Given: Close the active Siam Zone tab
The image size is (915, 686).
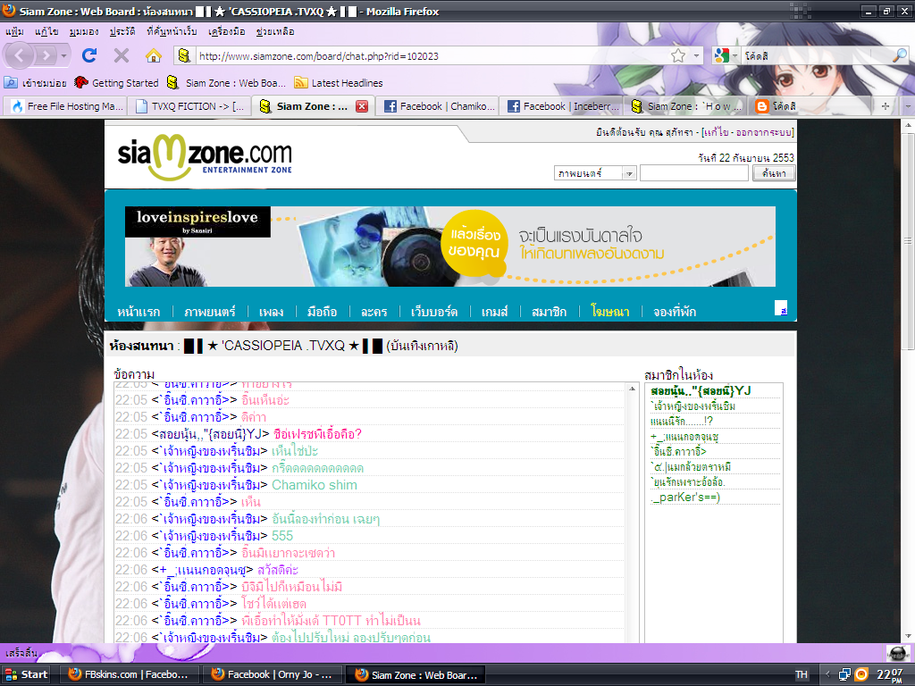Looking at the screenshot, I should tap(362, 106).
